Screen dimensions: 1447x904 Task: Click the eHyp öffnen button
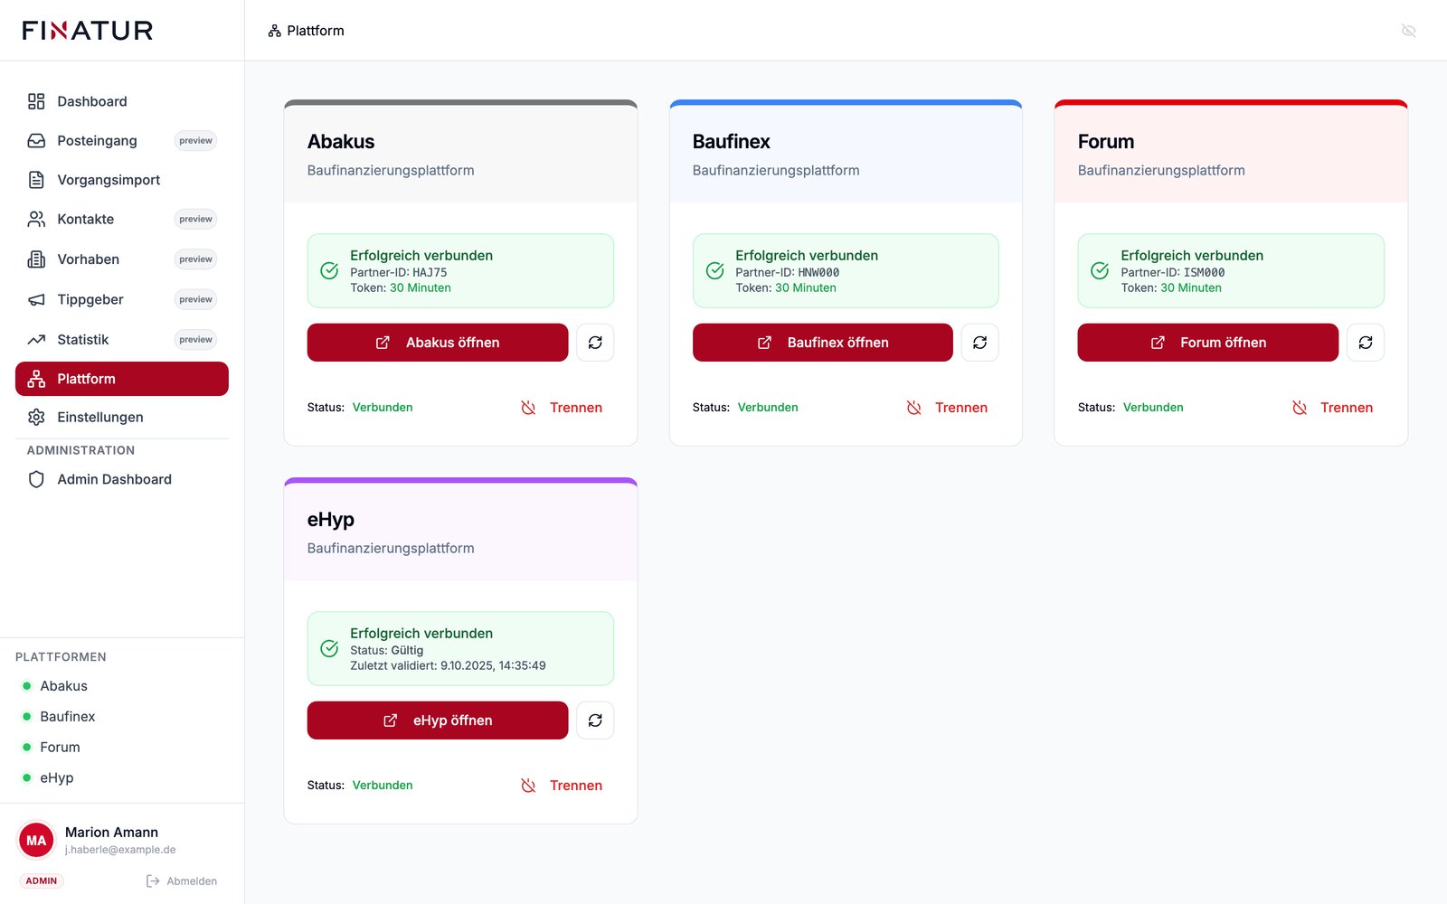pyautogui.click(x=438, y=720)
